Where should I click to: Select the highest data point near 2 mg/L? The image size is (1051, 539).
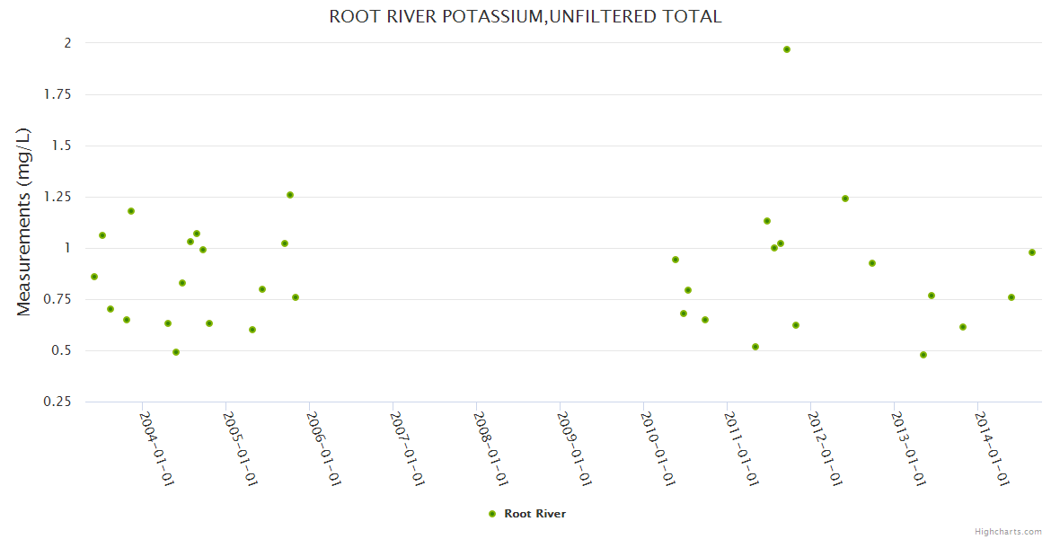point(787,49)
